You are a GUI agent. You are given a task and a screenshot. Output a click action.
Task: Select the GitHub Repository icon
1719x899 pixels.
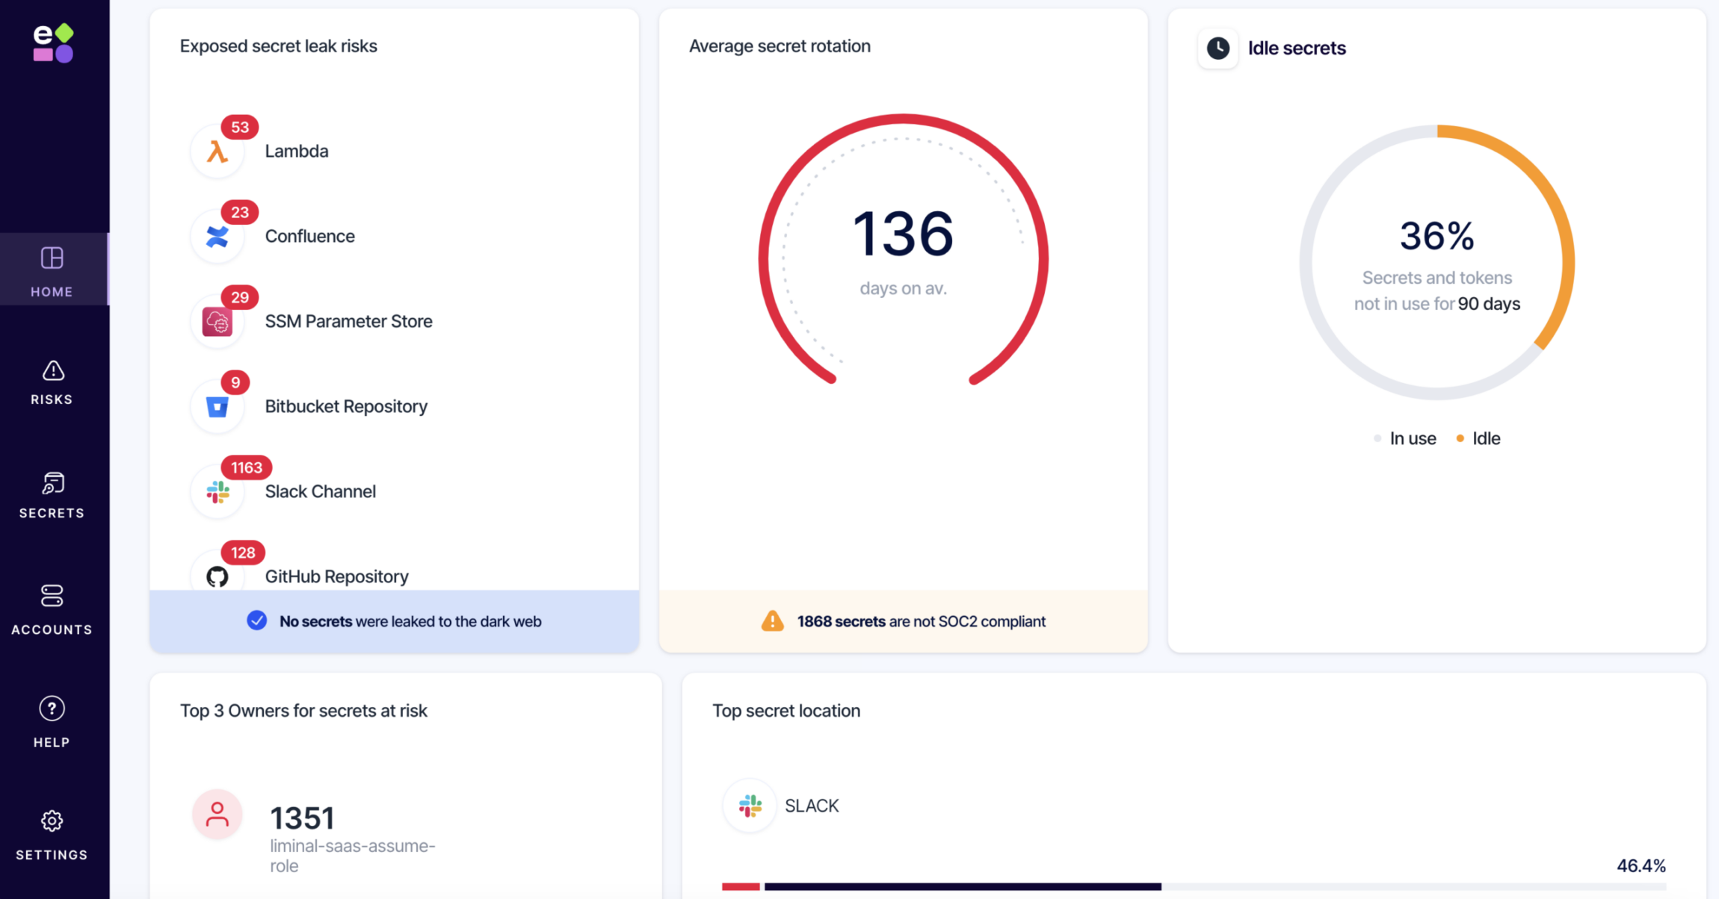click(x=217, y=575)
